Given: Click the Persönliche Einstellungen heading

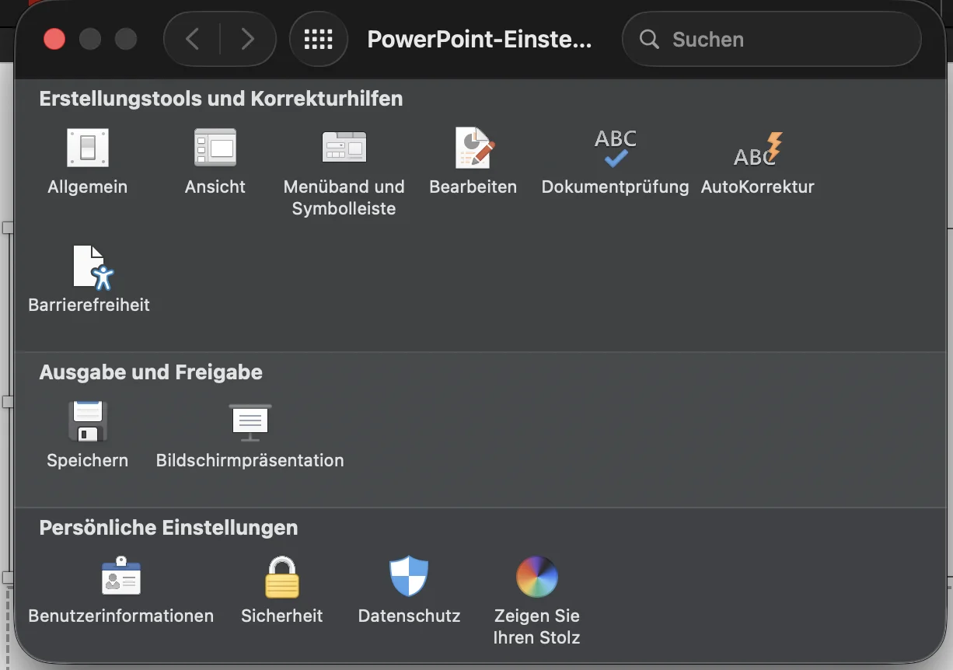Looking at the screenshot, I should tap(169, 528).
